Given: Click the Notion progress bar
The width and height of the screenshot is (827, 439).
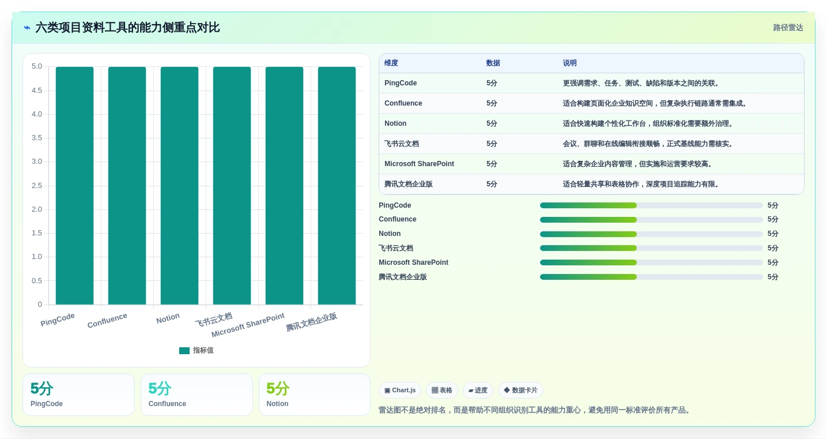Looking at the screenshot, I should [651, 234].
